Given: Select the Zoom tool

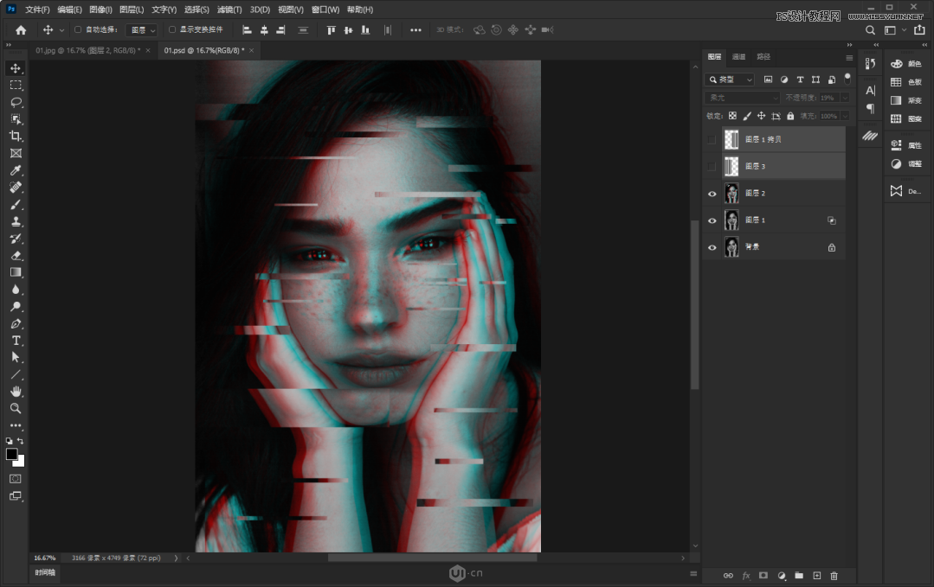Looking at the screenshot, I should pyautogui.click(x=15, y=408).
